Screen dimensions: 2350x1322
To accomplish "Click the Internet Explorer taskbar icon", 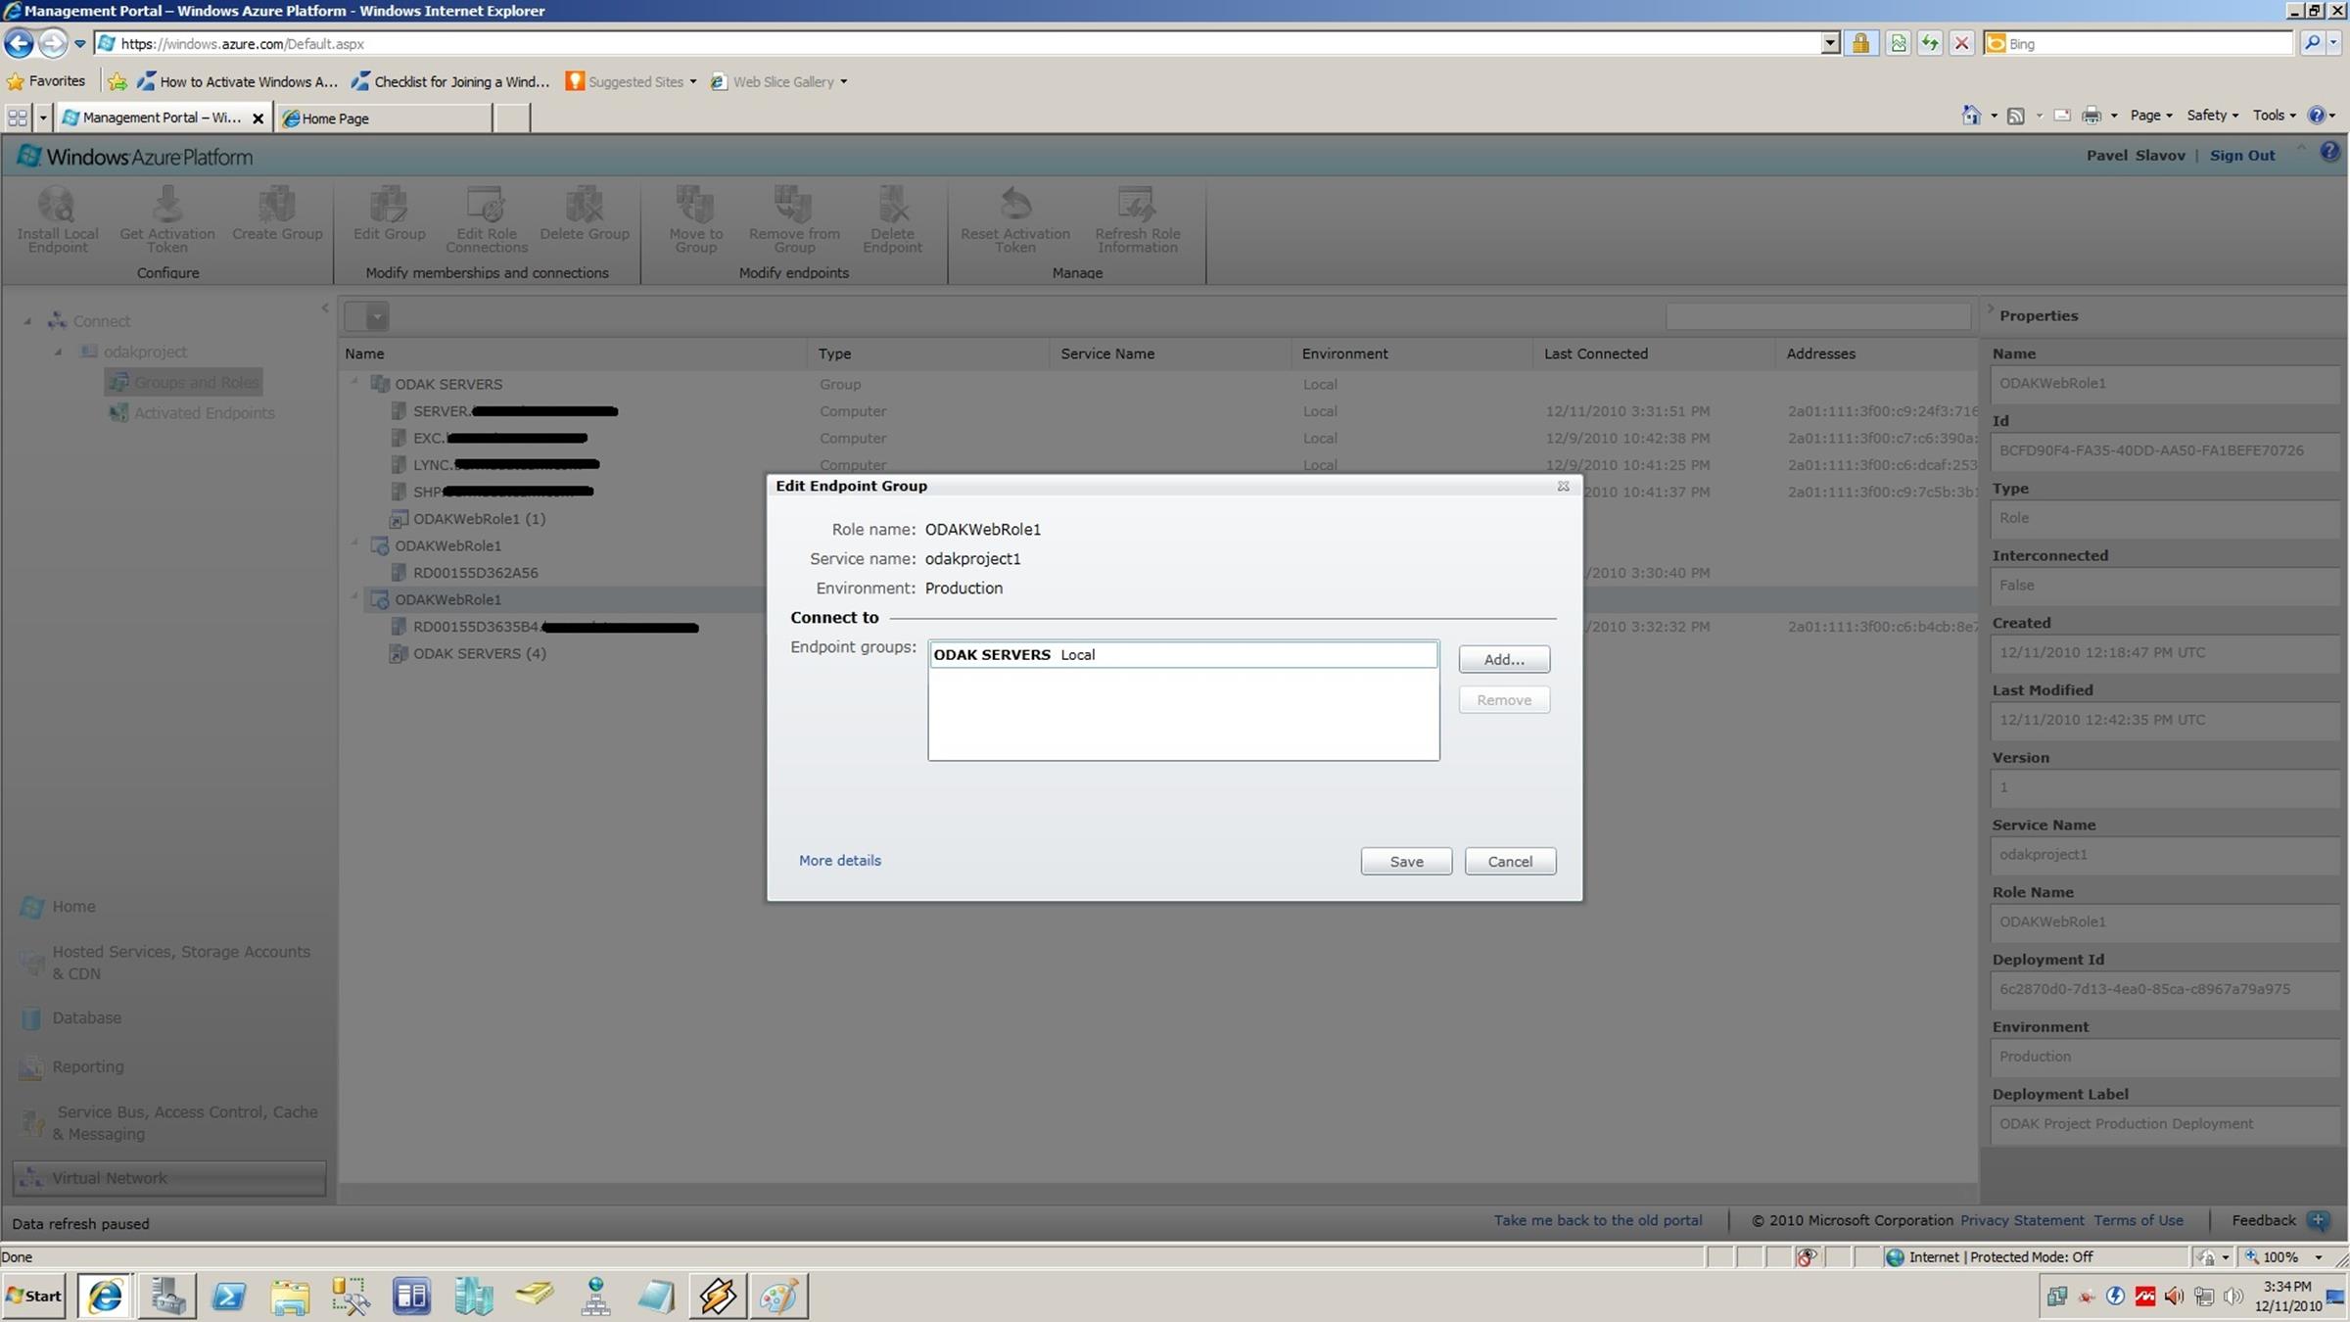I will tap(105, 1296).
